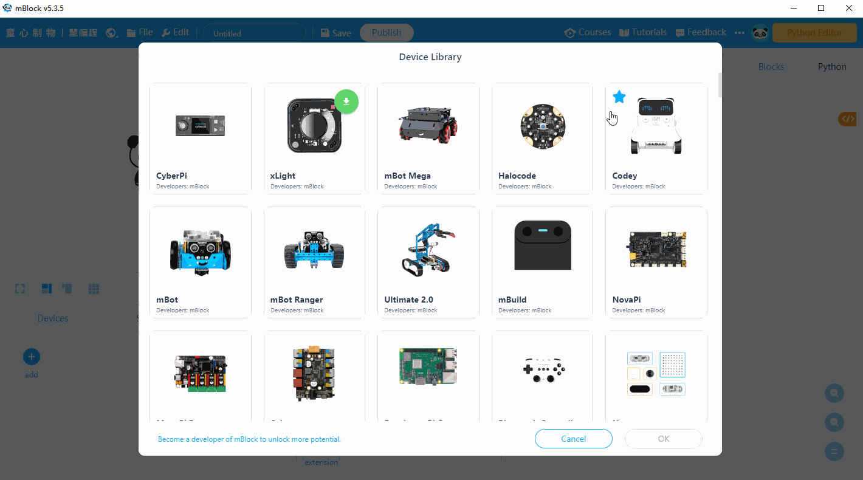Zoom in the workspace
The image size is (863, 480).
pyautogui.click(x=834, y=393)
